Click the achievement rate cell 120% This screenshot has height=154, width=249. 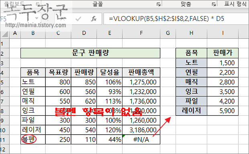click(x=110, y=130)
